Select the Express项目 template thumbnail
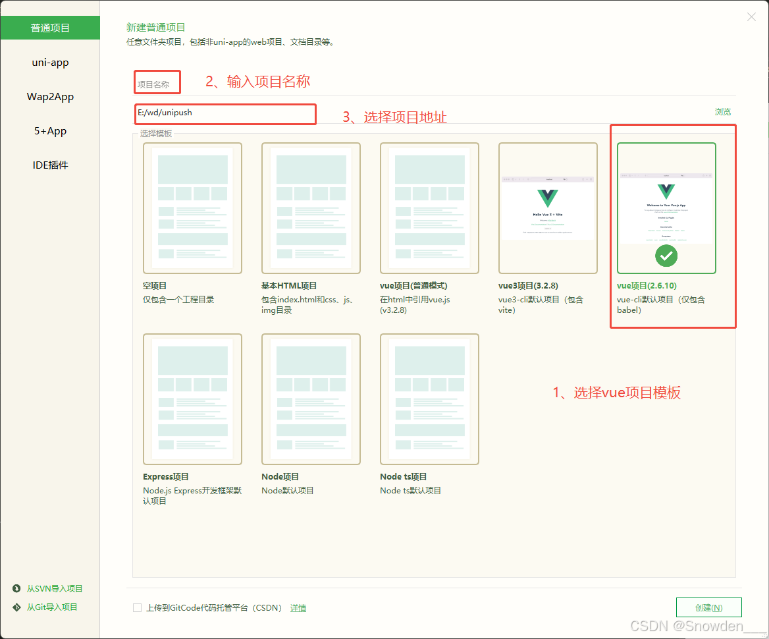Image resolution: width=769 pixels, height=639 pixels. click(x=192, y=399)
